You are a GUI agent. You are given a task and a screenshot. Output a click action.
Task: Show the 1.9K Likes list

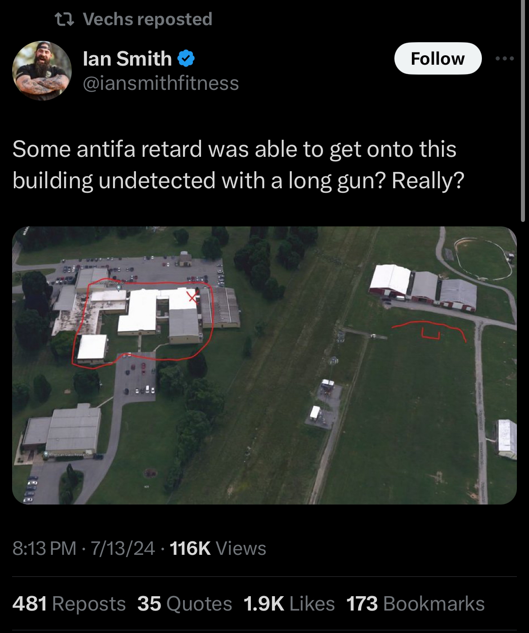(289, 604)
